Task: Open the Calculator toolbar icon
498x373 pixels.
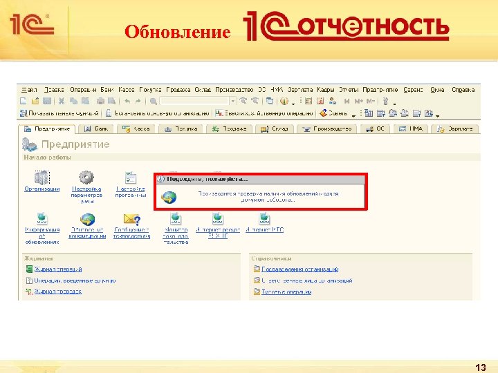Action: (x=308, y=101)
